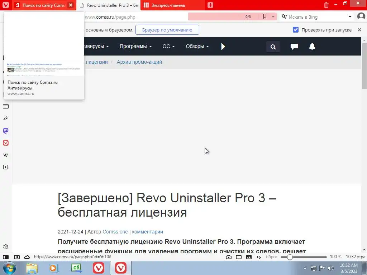
Task: Open the C# application in taskbar
Action: (x=76, y=268)
